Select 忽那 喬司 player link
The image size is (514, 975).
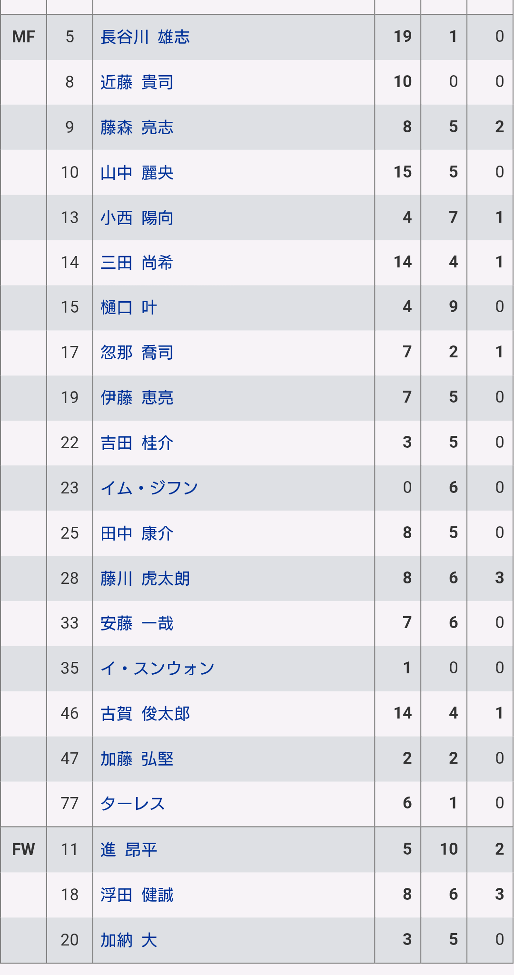pos(137,353)
